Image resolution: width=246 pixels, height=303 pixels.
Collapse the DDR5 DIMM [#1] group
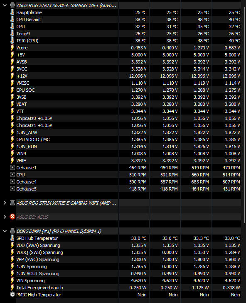click(x=5, y=231)
